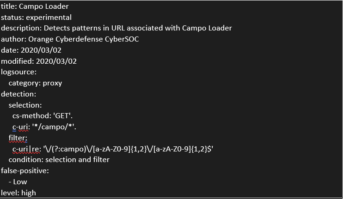The width and height of the screenshot is (343, 199).
Task: Click the author 'Orange Cyberdefense CyberSOC' text
Action: (83, 39)
